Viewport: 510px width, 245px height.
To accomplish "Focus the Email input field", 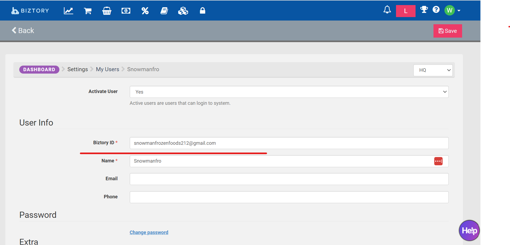I will pos(289,179).
